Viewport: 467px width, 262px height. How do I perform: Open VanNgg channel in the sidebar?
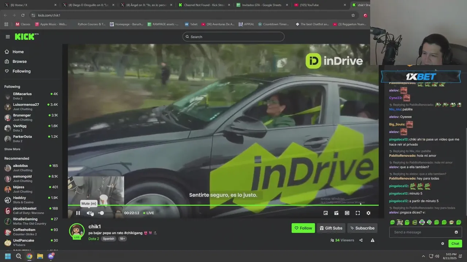click(31, 128)
